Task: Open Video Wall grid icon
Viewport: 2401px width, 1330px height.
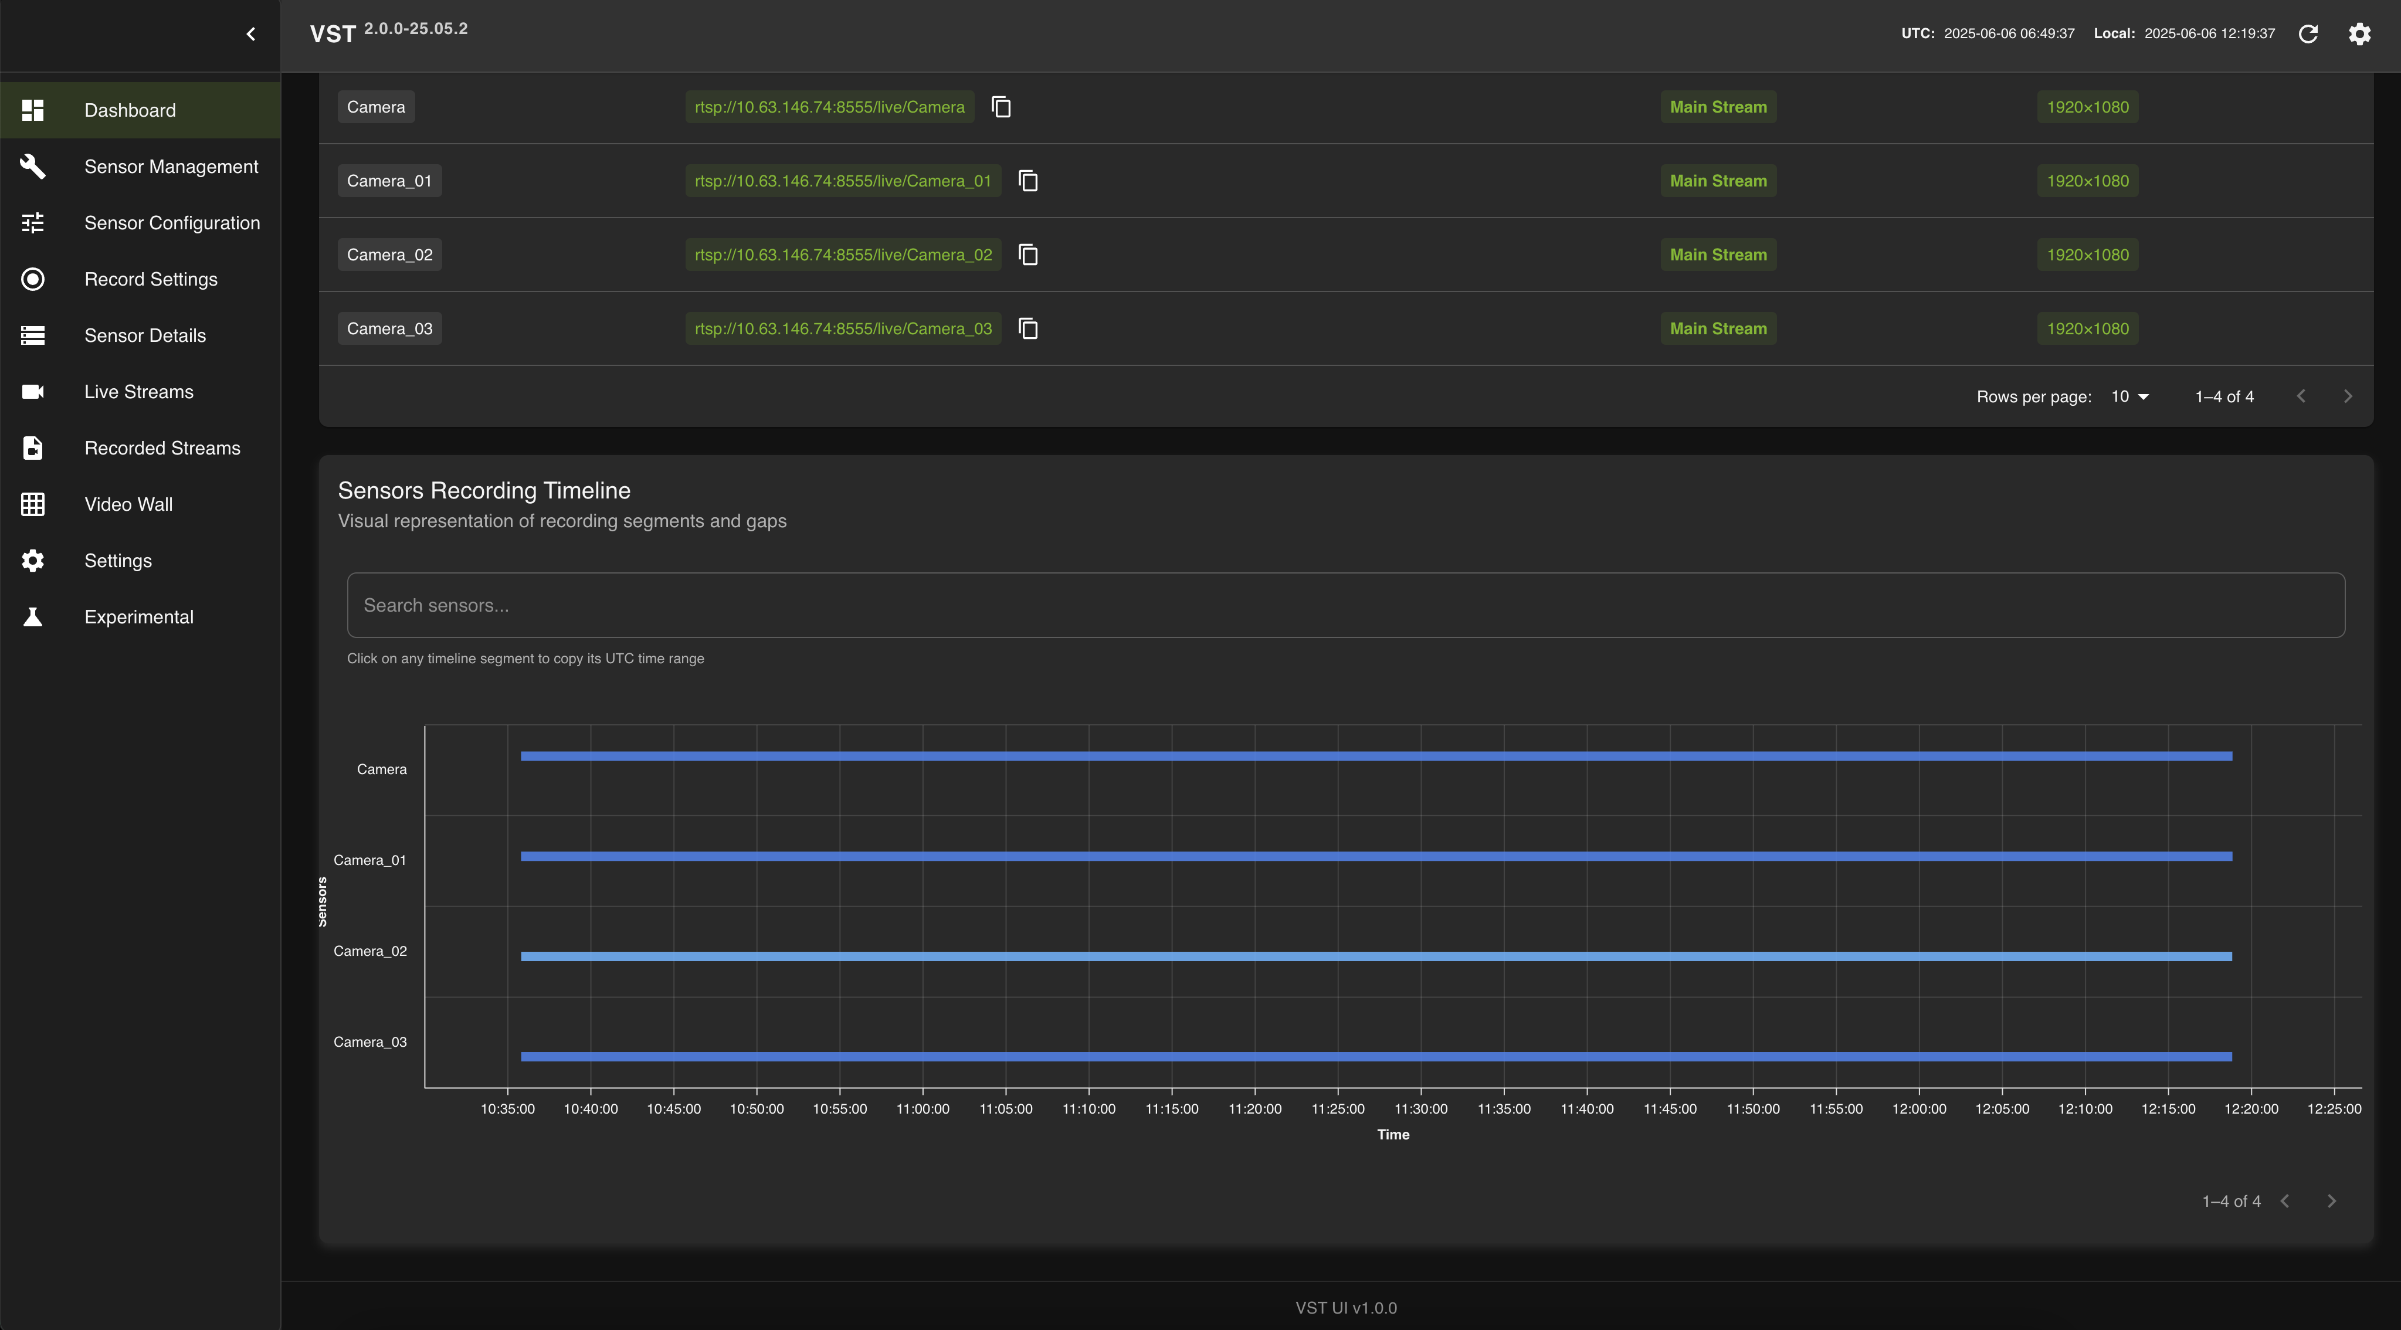Action: (33, 504)
